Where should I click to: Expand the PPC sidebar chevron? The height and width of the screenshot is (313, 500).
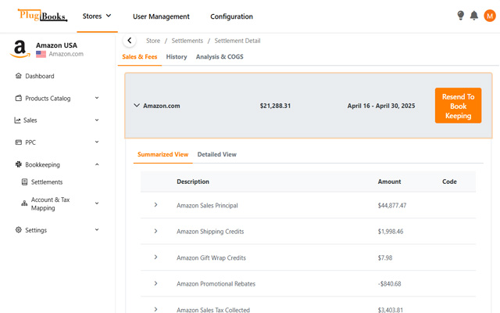pos(97,142)
